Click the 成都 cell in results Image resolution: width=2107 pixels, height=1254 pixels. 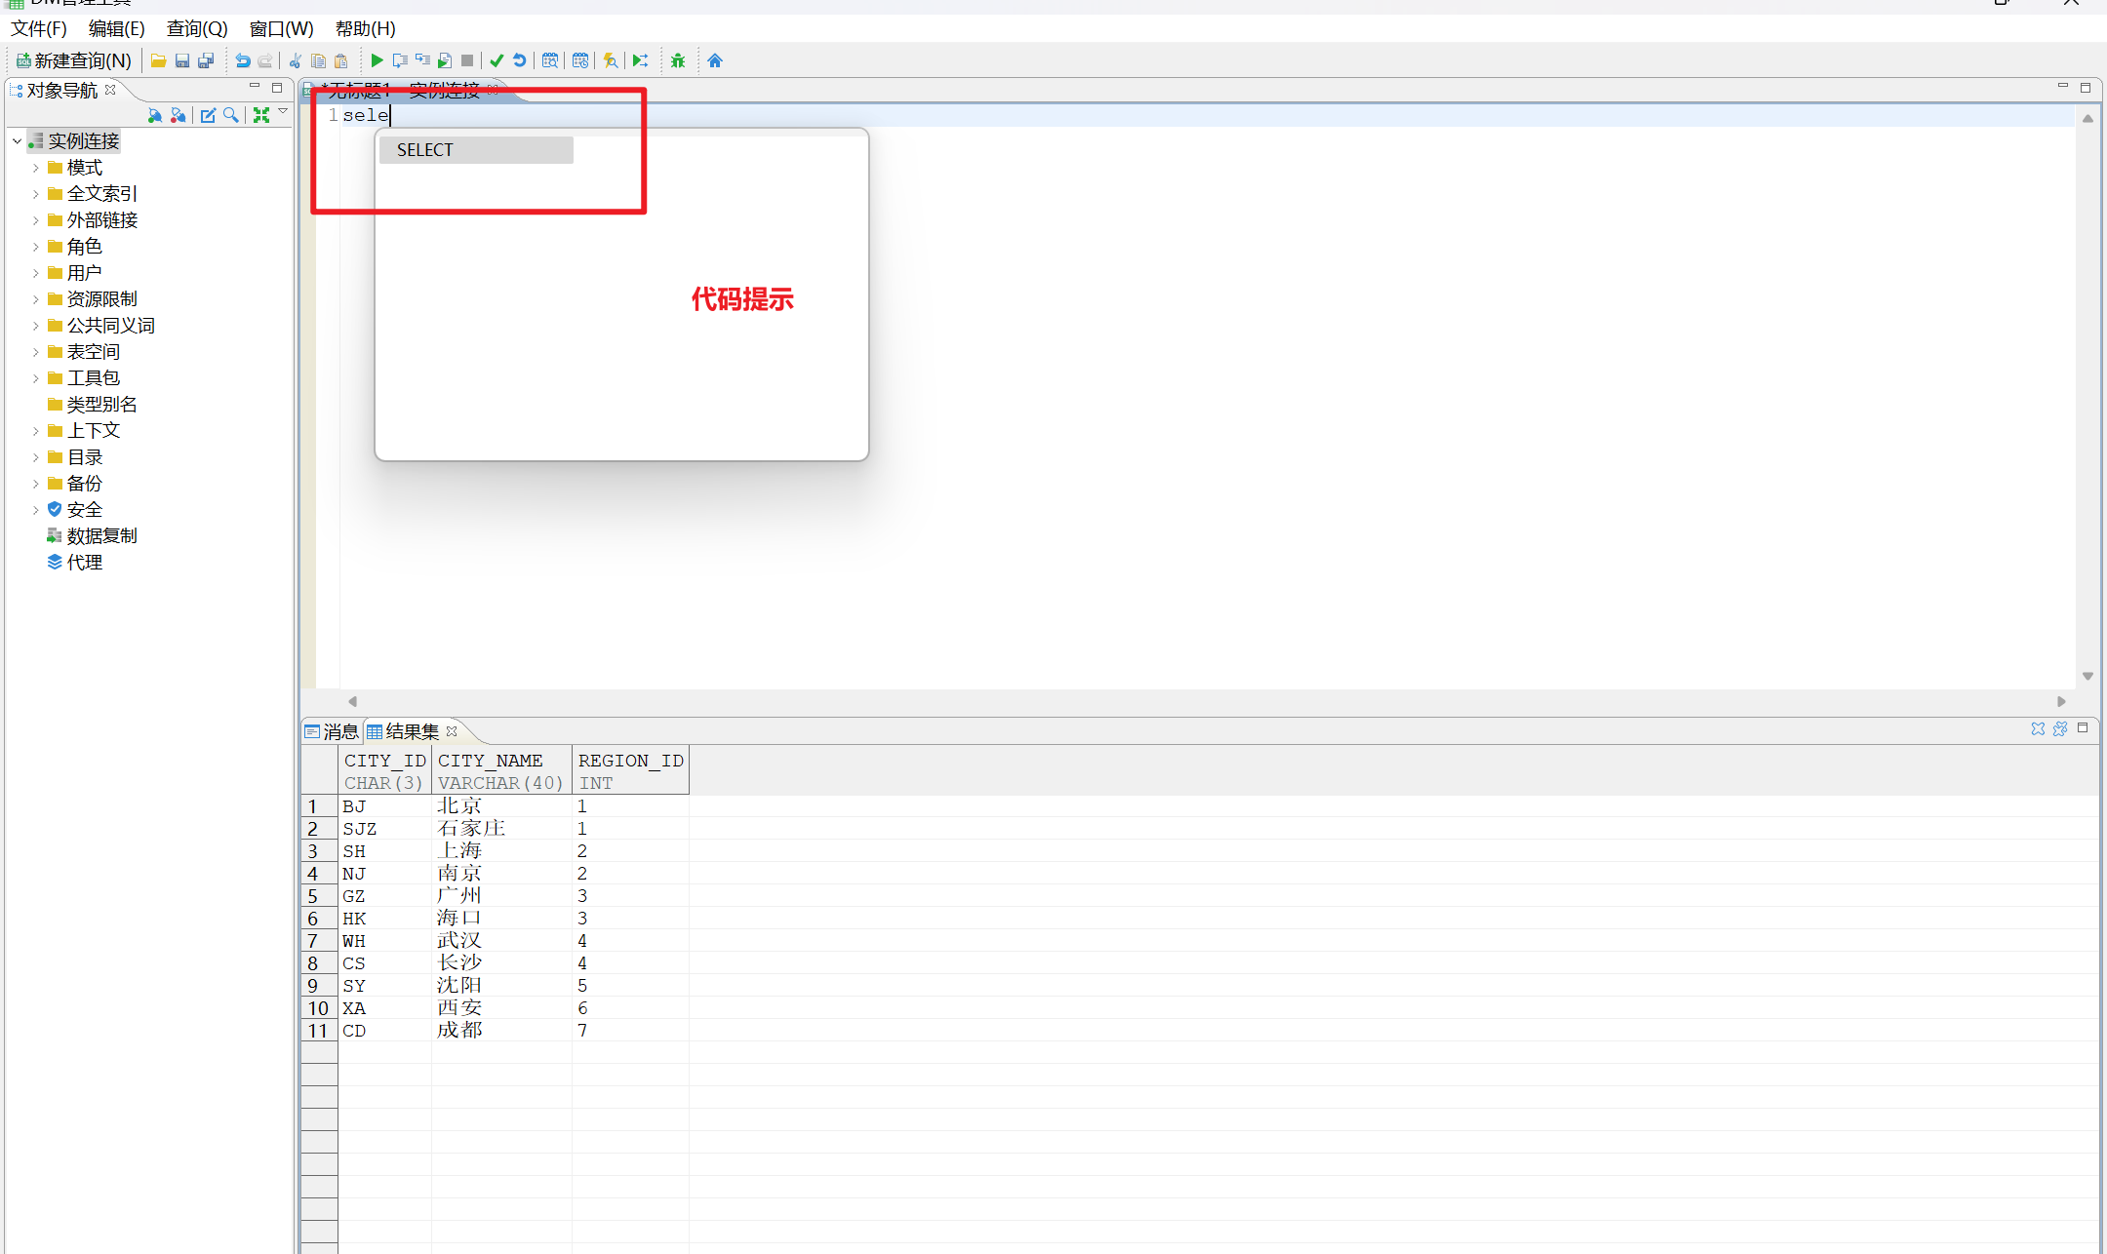501,1031
